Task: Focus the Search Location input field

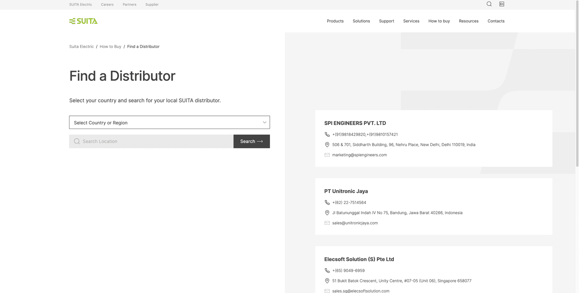Action: point(151,142)
